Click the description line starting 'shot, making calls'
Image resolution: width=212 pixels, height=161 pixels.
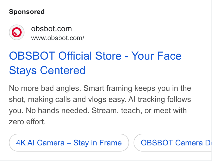tap(100, 99)
